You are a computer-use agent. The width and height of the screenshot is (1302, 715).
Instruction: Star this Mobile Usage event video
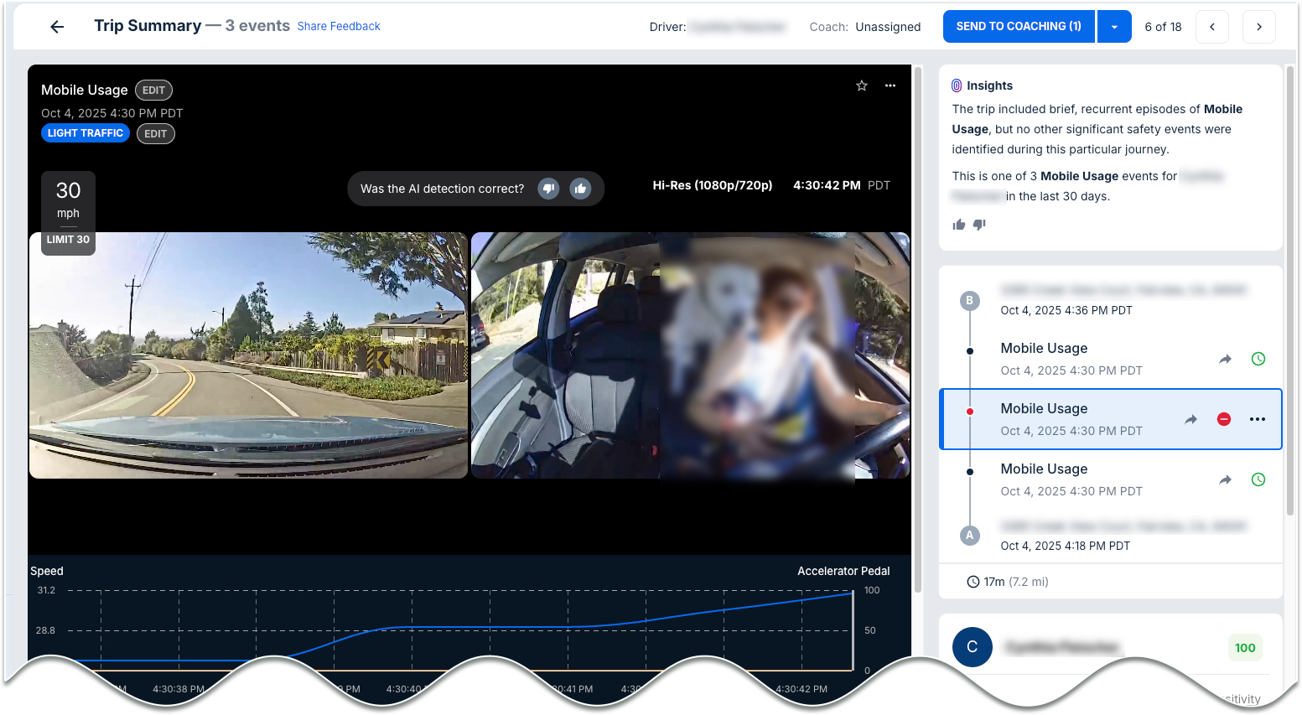pyautogui.click(x=861, y=85)
